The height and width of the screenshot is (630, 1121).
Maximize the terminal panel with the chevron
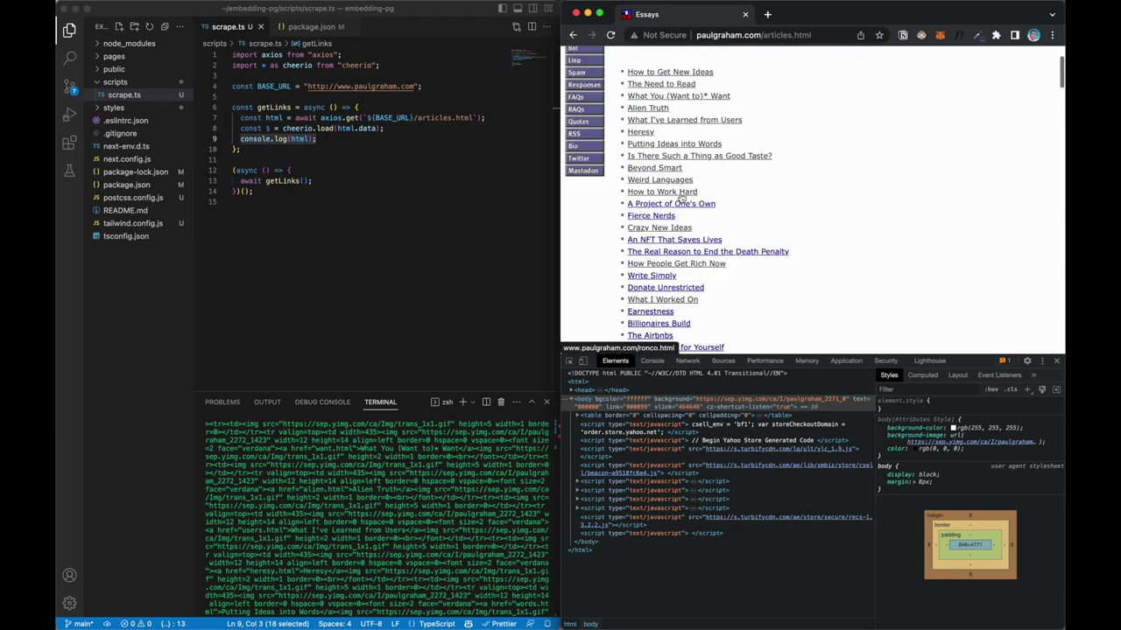click(x=532, y=402)
